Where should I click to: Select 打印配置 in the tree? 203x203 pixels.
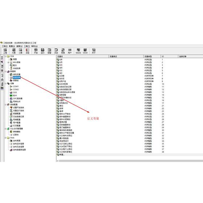[x=17, y=126]
